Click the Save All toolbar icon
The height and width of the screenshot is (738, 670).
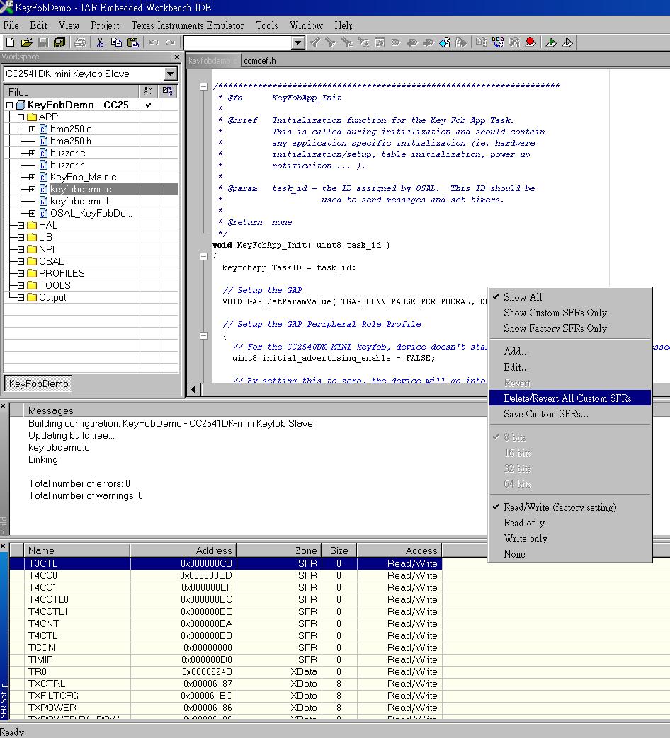coord(59,43)
